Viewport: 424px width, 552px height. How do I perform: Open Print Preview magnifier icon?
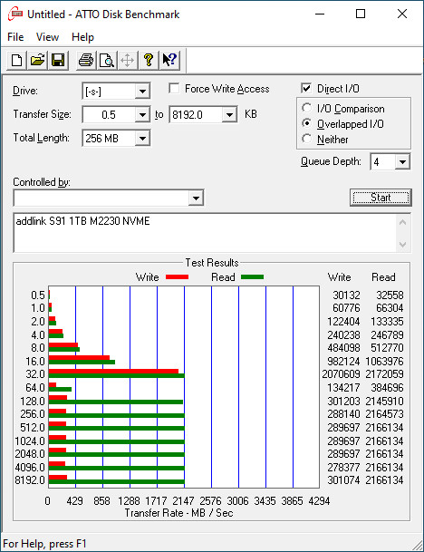pos(107,60)
